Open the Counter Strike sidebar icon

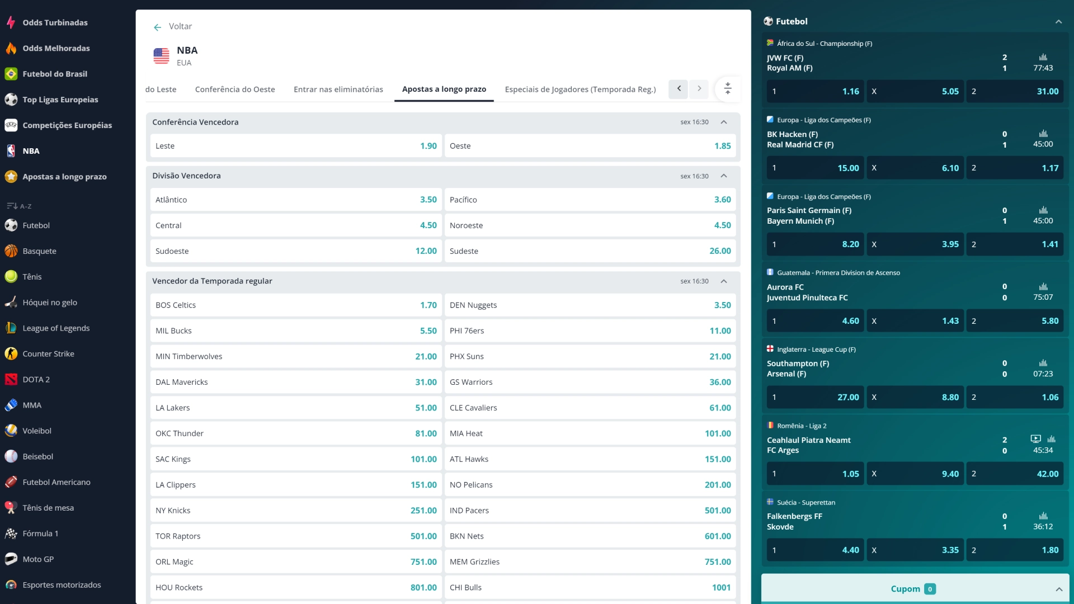11,353
